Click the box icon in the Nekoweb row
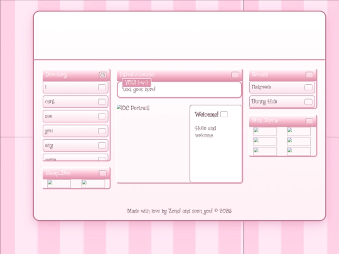 click(308, 87)
